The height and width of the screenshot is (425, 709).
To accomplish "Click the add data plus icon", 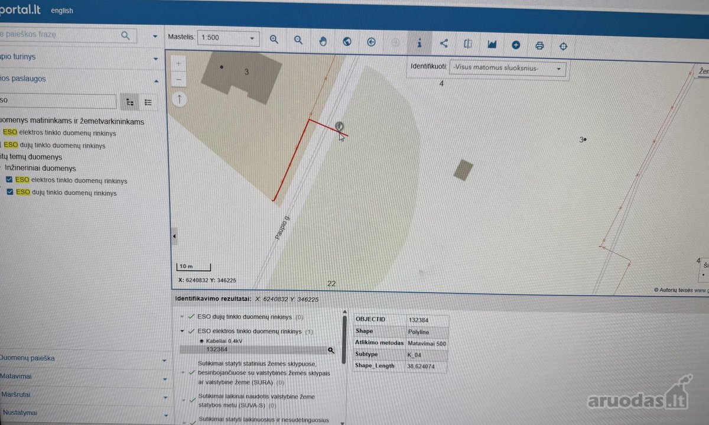I will (x=516, y=45).
